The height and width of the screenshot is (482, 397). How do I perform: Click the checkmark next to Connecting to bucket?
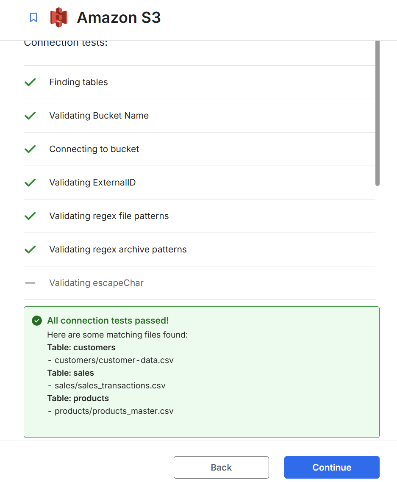pyautogui.click(x=30, y=149)
